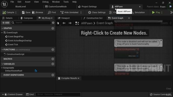Viewport: 173px width, 97px height.
Task: Open Play options menu dots
Action: [162, 12]
